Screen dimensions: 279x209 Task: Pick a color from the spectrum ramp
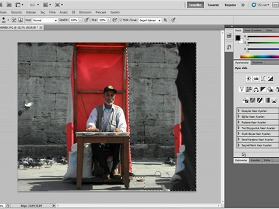[x=260, y=57]
